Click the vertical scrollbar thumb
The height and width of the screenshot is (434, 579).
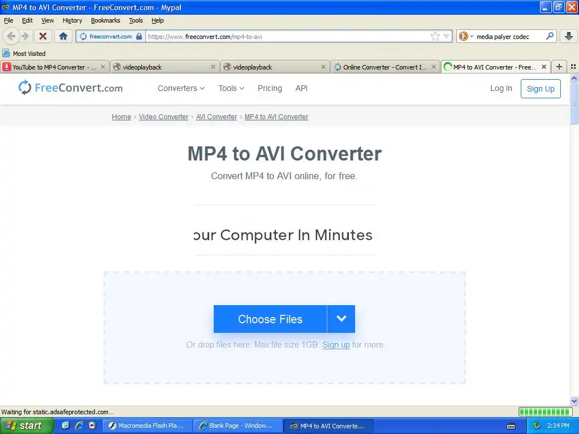[574, 104]
